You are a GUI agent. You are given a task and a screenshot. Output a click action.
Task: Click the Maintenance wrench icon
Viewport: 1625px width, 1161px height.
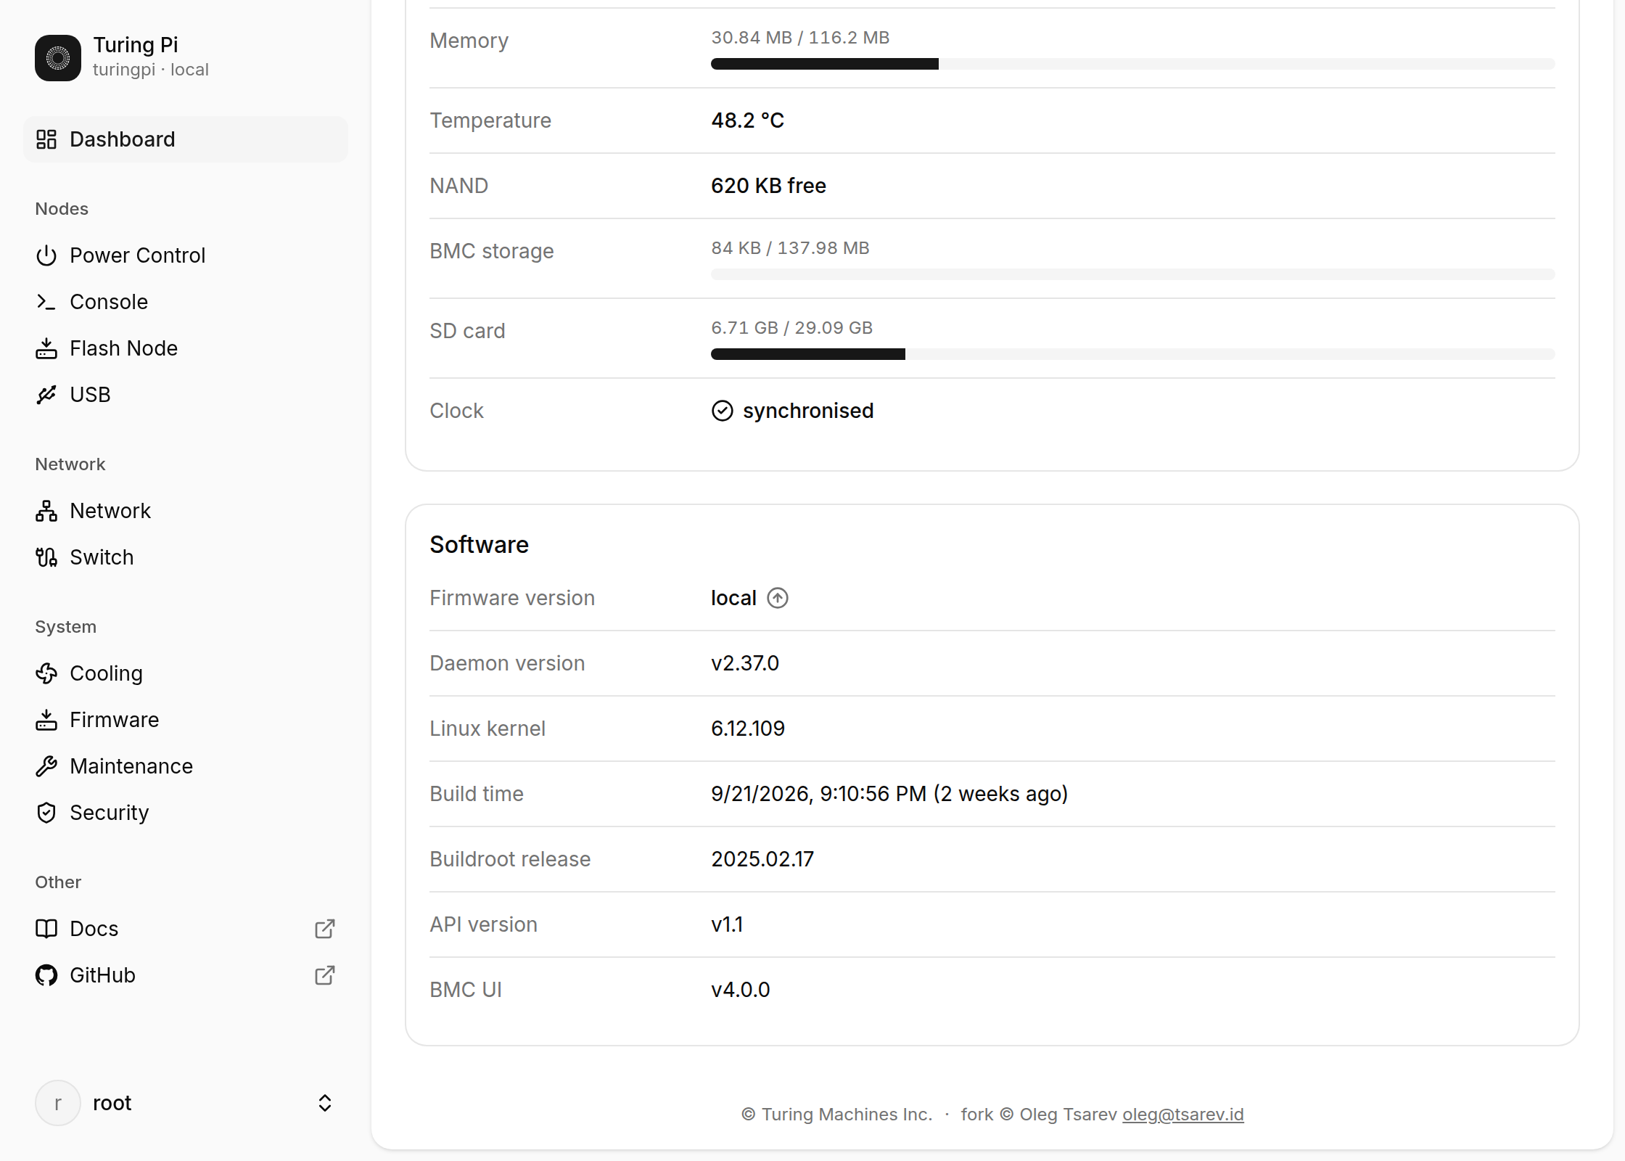(46, 766)
